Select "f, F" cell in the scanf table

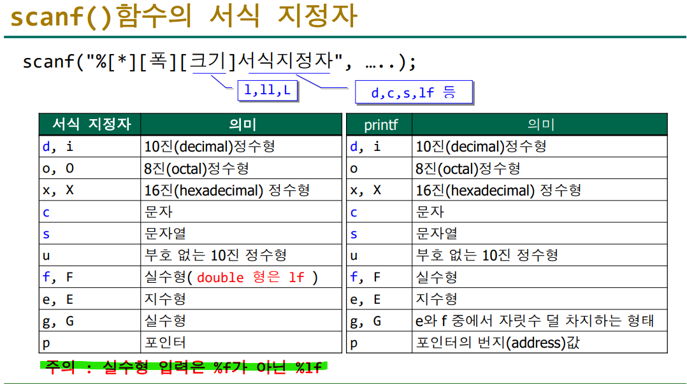(90, 277)
